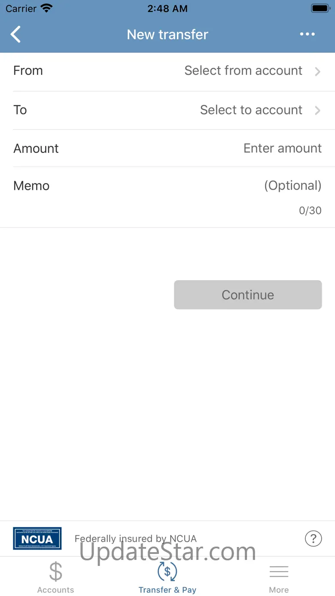Tap Federally insured by NCUA text
Image resolution: width=335 pixels, height=596 pixels.
pyautogui.click(x=136, y=538)
